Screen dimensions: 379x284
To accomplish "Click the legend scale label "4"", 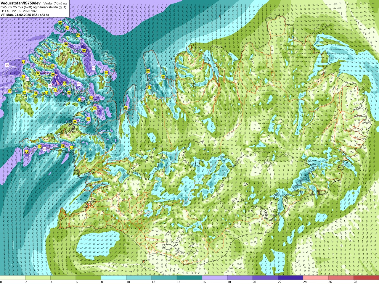I will [52, 282].
